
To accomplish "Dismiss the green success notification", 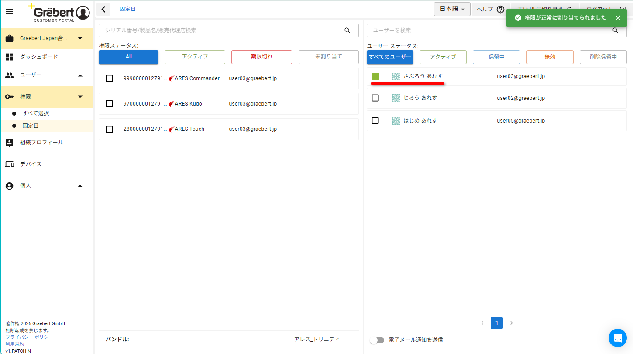I will click(x=618, y=18).
